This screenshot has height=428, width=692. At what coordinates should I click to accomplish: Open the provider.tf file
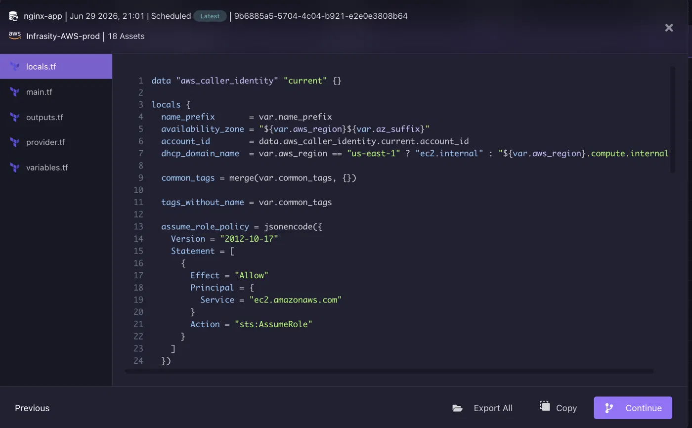click(56, 142)
